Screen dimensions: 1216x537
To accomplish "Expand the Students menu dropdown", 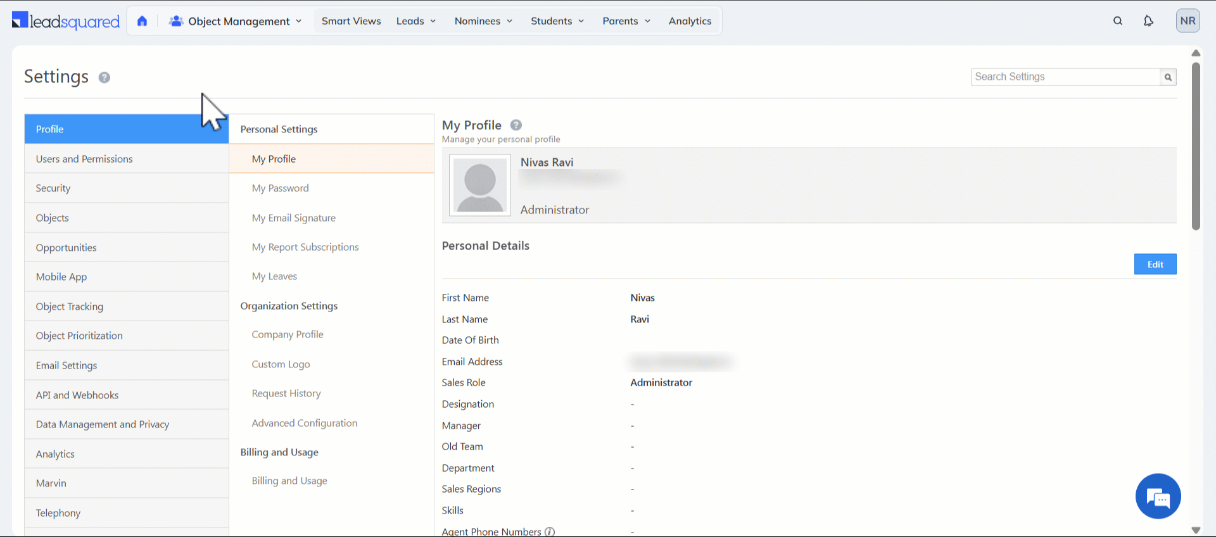I will (557, 21).
